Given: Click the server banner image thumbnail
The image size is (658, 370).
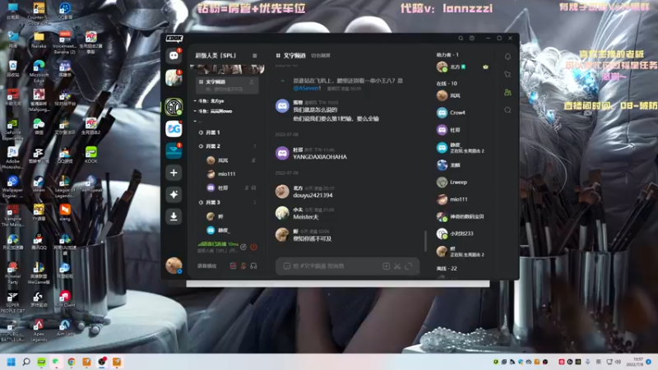Looking at the screenshot, I should tap(227, 69).
